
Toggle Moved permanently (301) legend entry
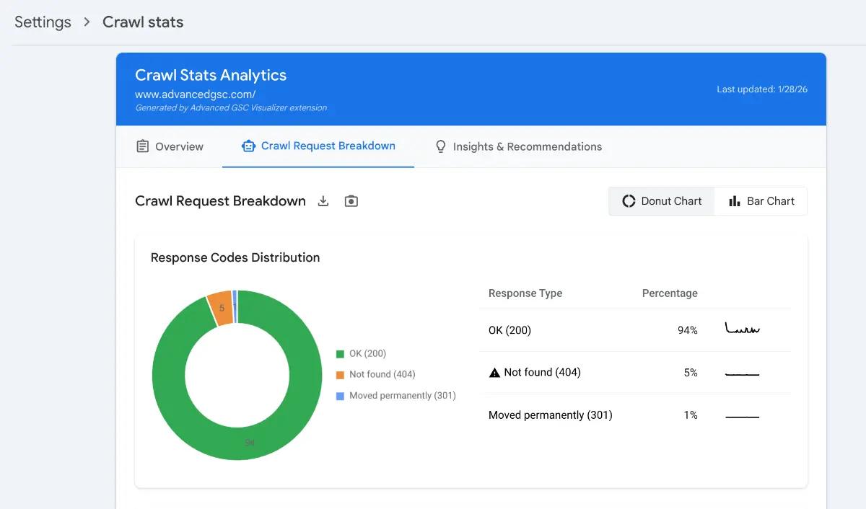point(396,396)
